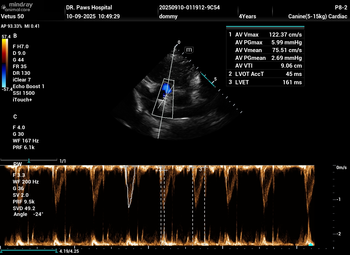Click the first LVET caliper line
The height and width of the screenshot is (255, 350).
tap(192, 205)
